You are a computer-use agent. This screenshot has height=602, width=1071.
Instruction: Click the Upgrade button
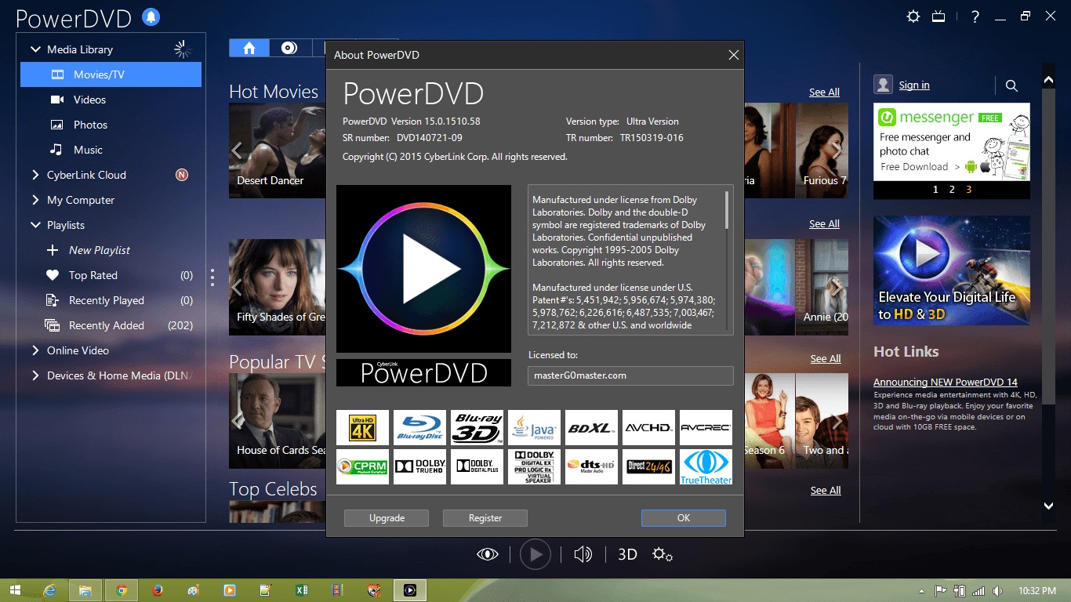(x=387, y=518)
